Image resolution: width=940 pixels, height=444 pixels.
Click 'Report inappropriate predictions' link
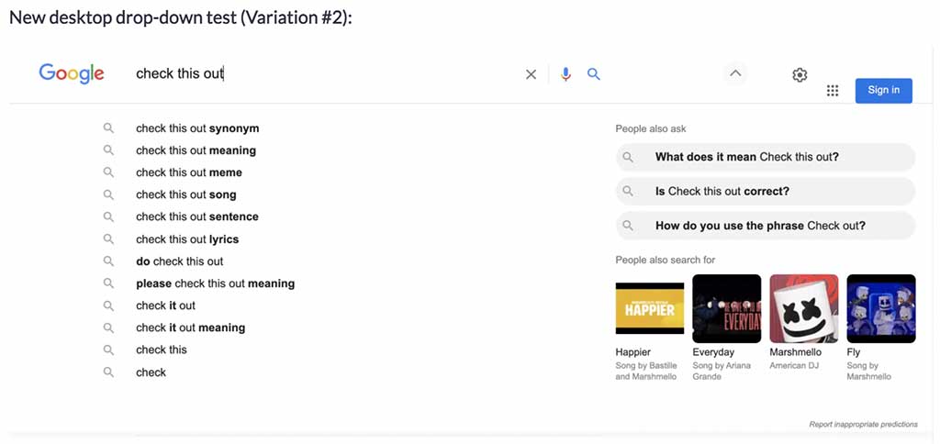tap(863, 424)
